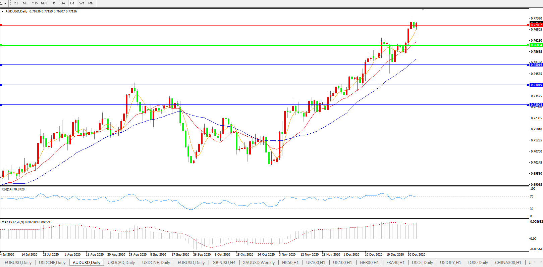Select the red 0.77007 horizontal line handle

(1, 25)
